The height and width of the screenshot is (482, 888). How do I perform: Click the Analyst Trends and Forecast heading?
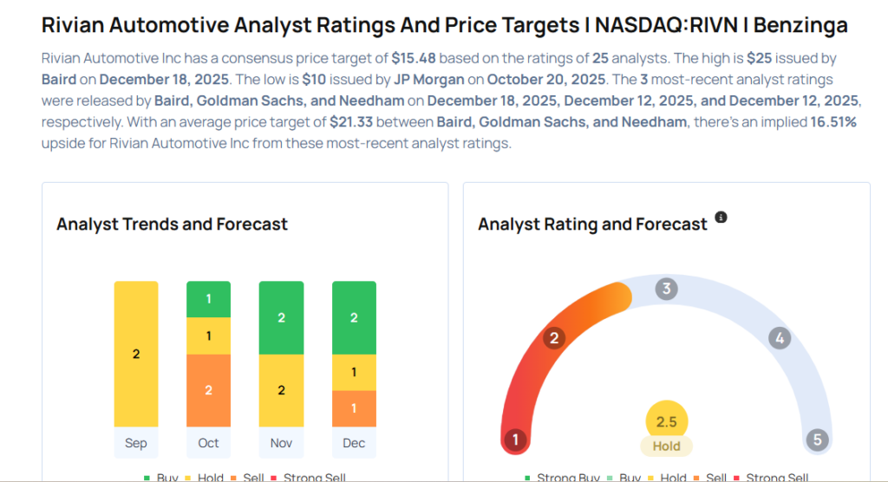coord(172,225)
